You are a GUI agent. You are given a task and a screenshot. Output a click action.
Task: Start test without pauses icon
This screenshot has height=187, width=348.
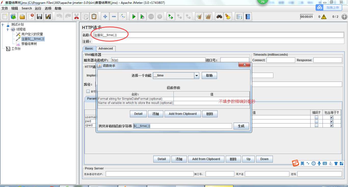142,17
